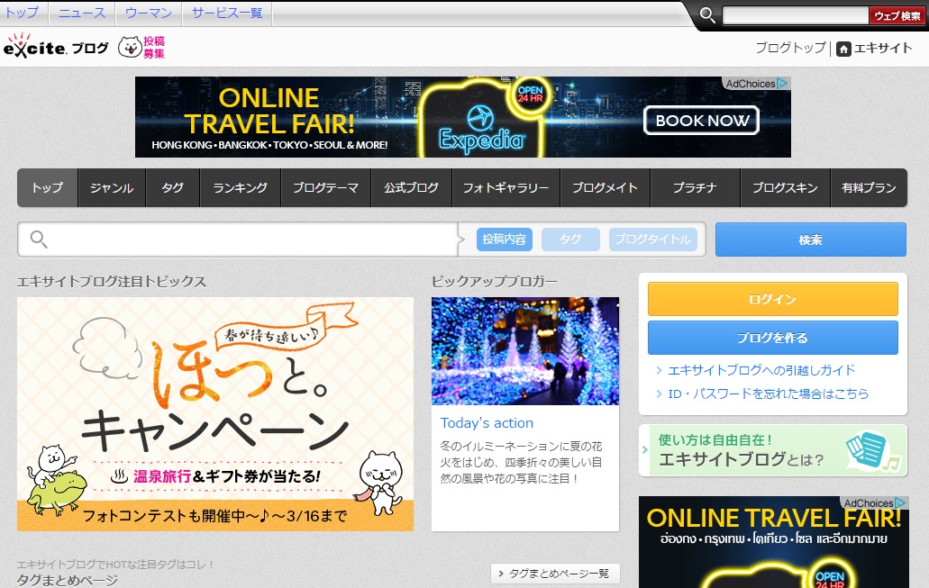Open the cat 投稿募集 icon

[141, 47]
